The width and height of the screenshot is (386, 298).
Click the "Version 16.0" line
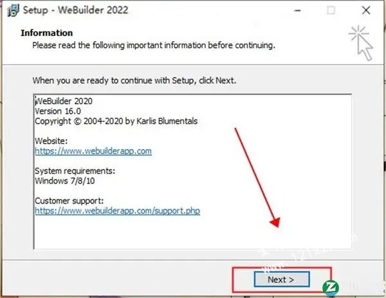(x=58, y=111)
